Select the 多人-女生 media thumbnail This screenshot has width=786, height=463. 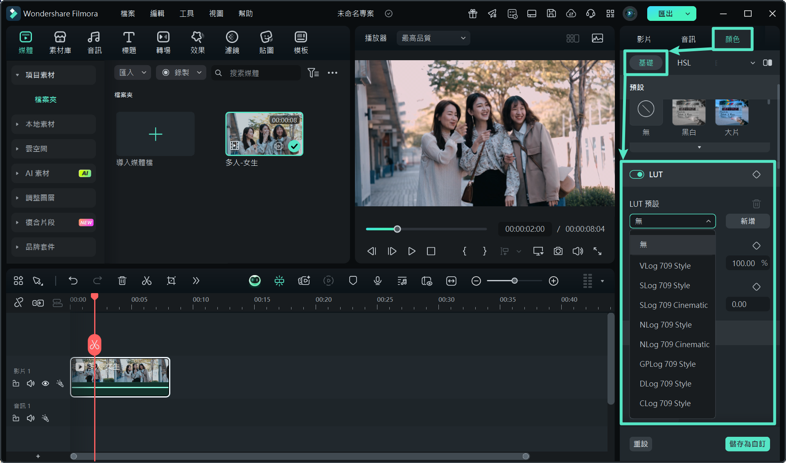coord(264,134)
